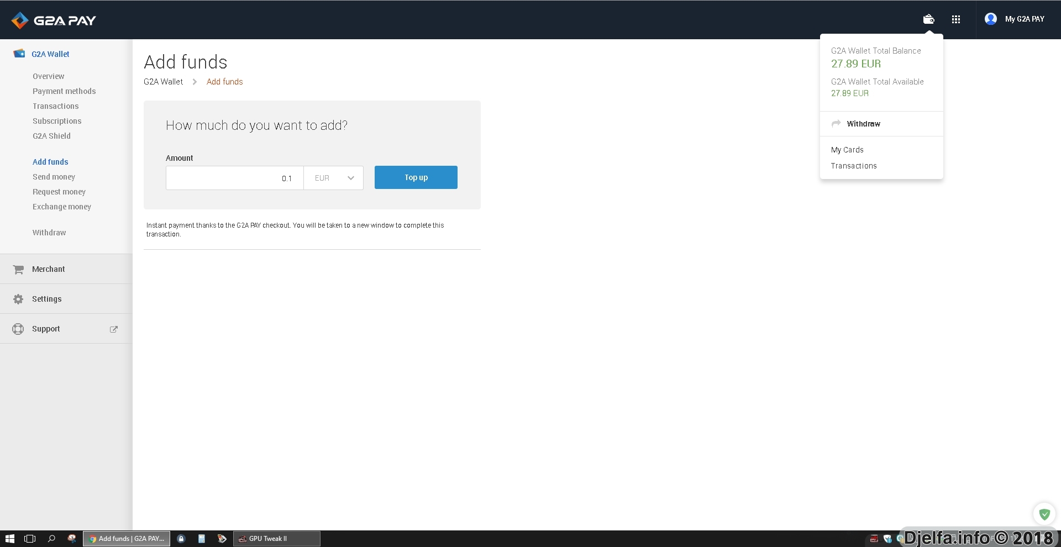This screenshot has height=547, width=1061.
Task: Click the Settings gear icon
Action: pos(18,299)
